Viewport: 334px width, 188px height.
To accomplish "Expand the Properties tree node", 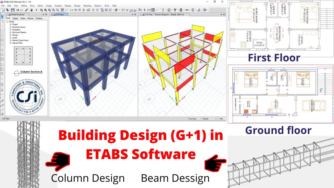I will [11, 30].
